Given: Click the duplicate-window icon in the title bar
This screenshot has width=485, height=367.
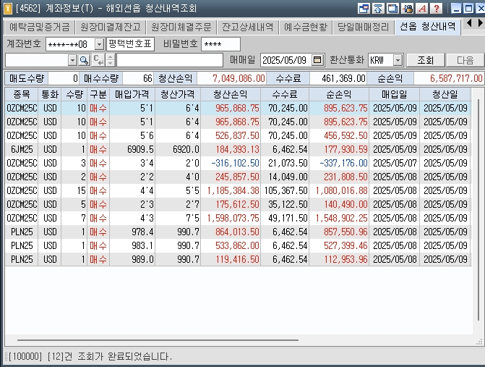Looking at the screenshot, I should point(392,8).
